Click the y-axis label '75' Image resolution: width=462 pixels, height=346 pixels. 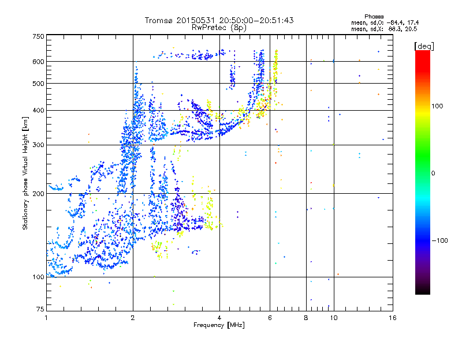(x=40, y=309)
